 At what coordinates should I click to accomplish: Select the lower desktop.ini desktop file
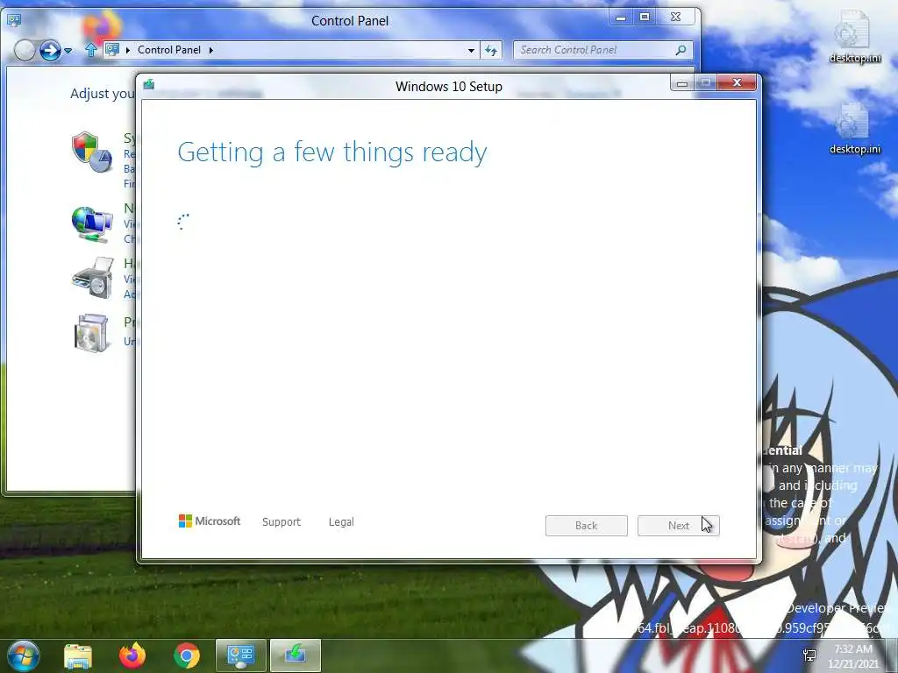(854, 128)
